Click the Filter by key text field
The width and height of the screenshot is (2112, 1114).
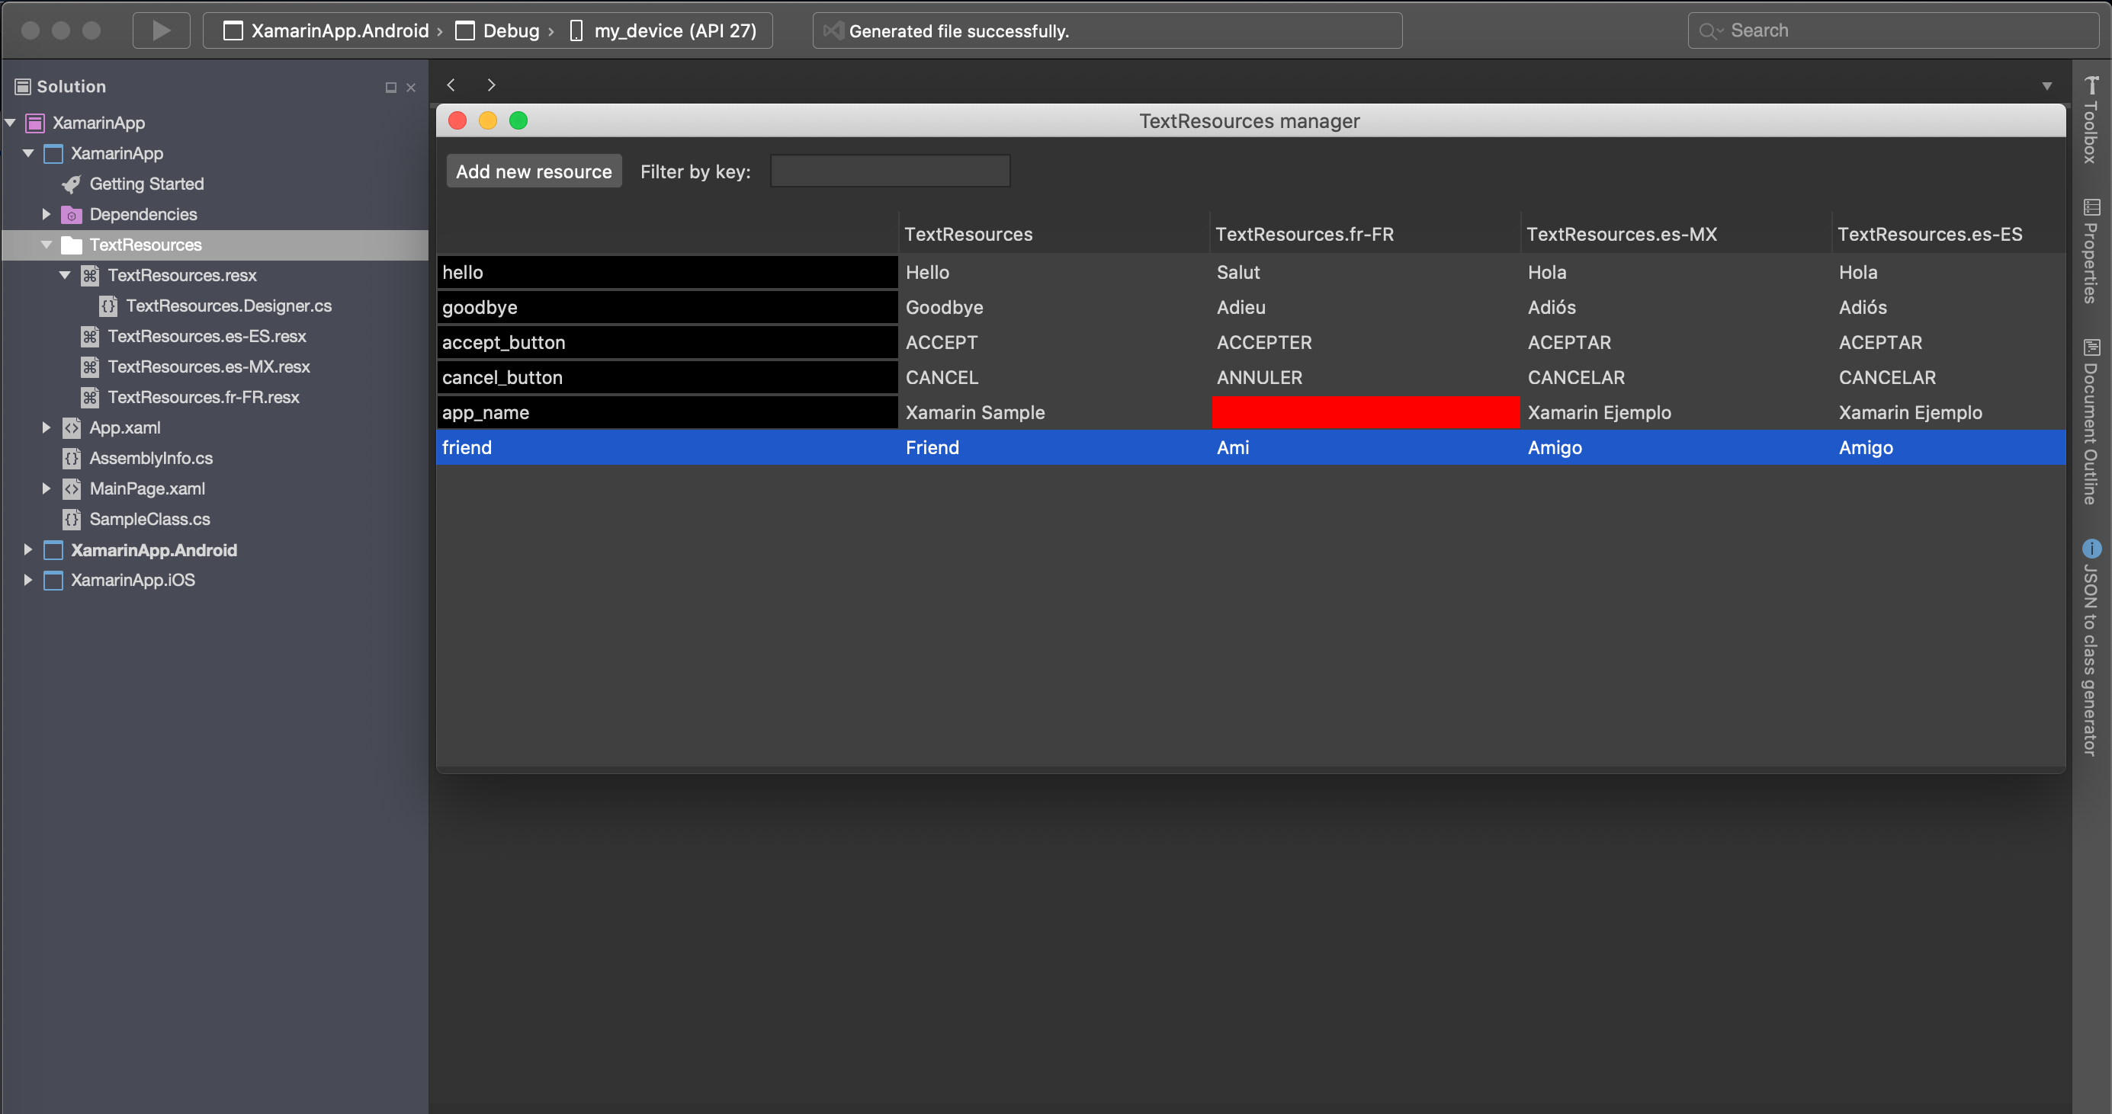[890, 171]
